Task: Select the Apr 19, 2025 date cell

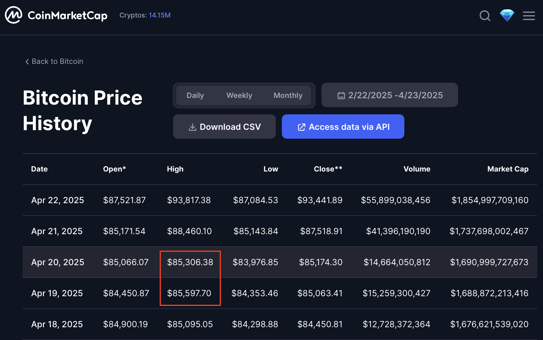Action: (57, 293)
